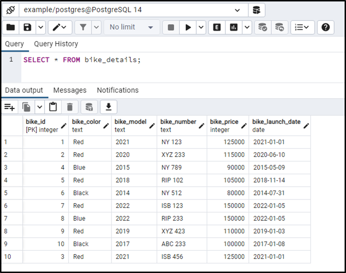Expand the explain options dropdown arrow
346x273 pixels.
247,27
